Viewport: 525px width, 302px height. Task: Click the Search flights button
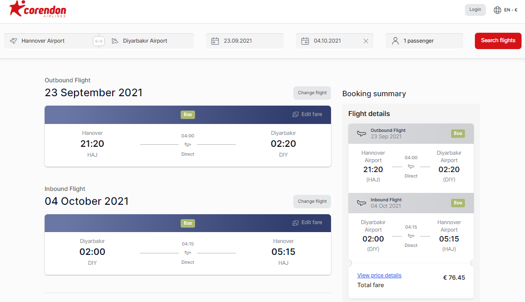point(498,41)
